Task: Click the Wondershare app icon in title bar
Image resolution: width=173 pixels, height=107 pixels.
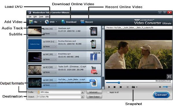Action: point(30,12)
